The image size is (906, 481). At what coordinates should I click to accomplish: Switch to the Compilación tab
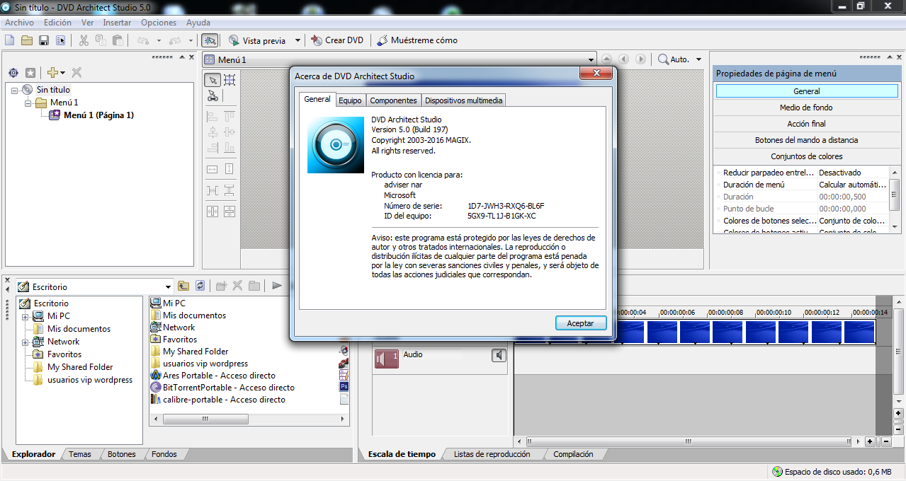point(573,454)
